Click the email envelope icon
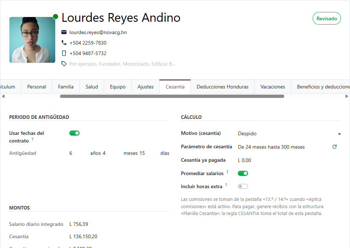Screen dimensions: 350x248 pyautogui.click(x=64, y=32)
